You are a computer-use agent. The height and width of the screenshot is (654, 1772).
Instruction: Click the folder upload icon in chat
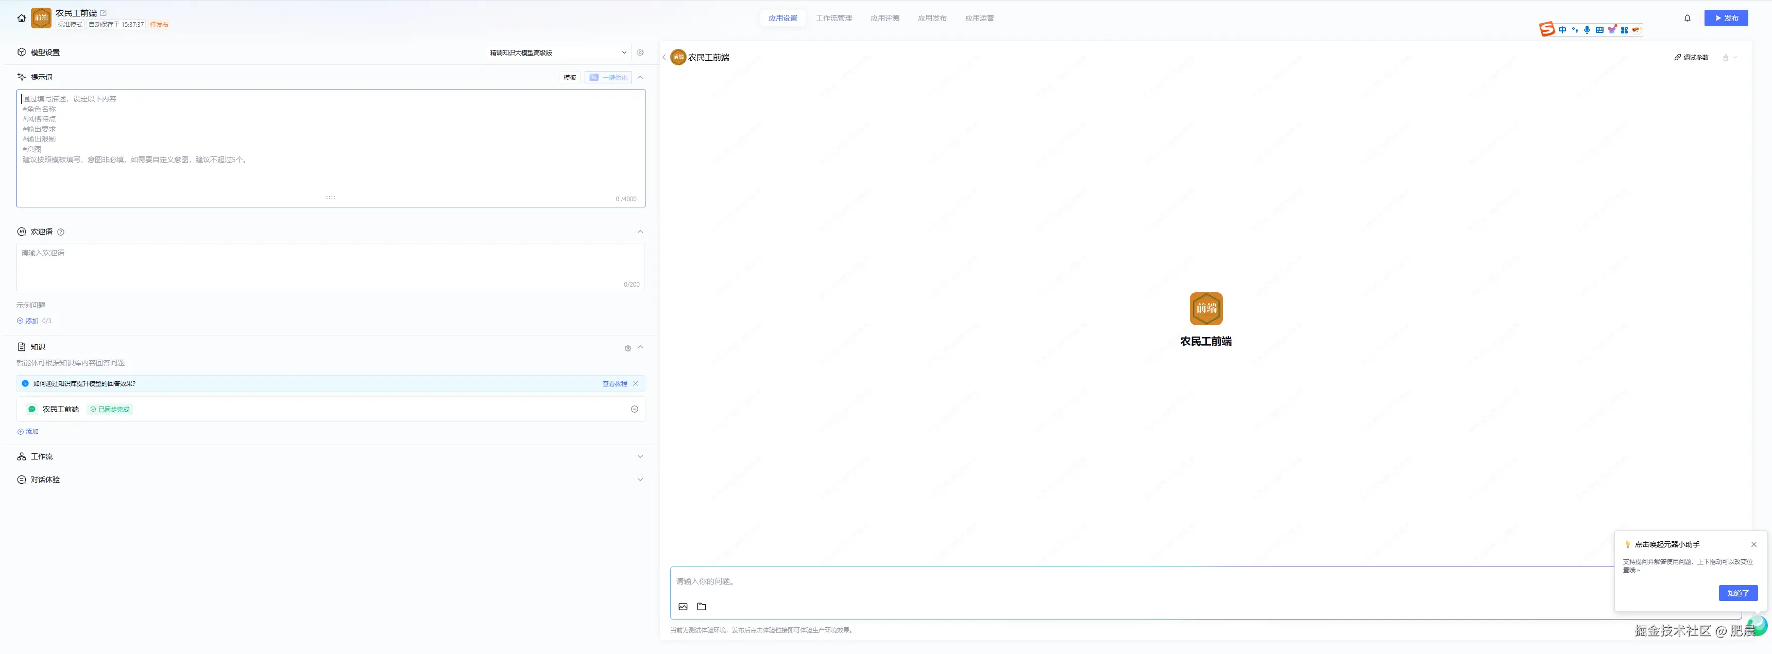(x=701, y=607)
